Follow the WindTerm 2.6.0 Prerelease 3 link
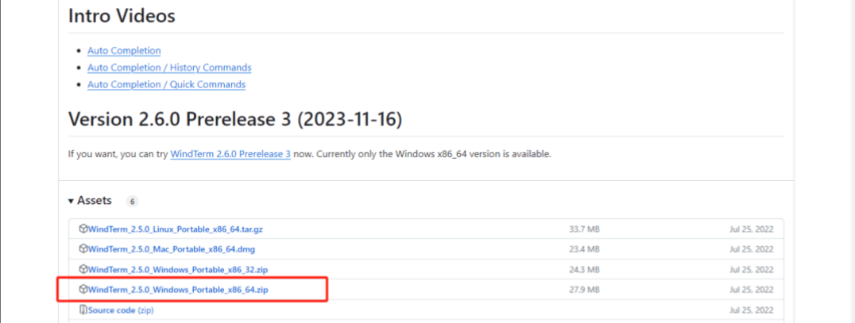This screenshot has height=323, width=855. click(230, 154)
